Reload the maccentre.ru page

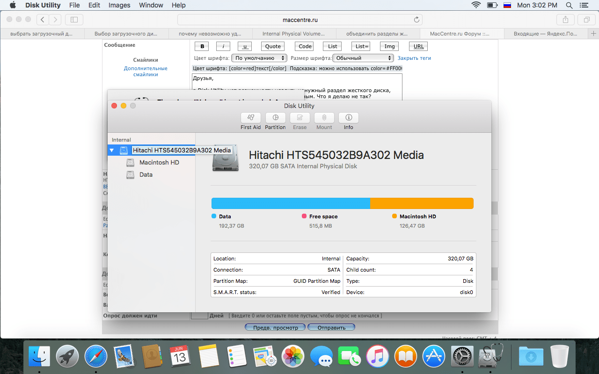416,20
